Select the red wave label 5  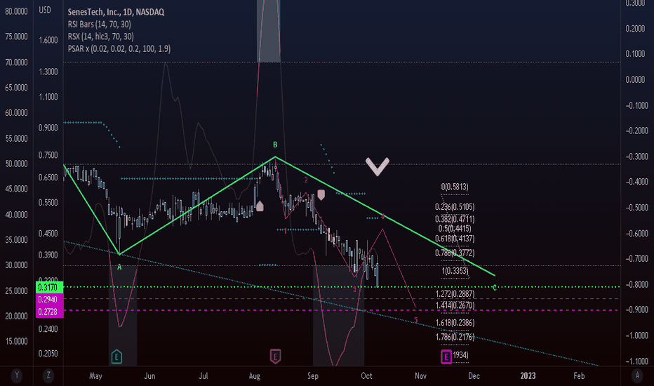pos(416,321)
